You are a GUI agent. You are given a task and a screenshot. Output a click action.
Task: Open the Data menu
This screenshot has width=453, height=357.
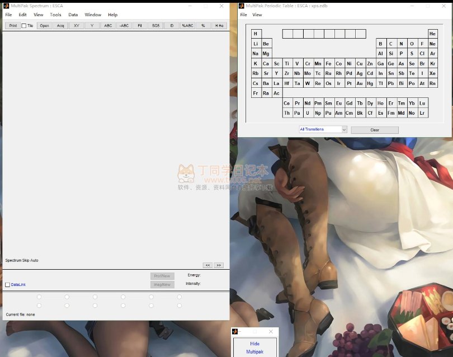coord(73,15)
